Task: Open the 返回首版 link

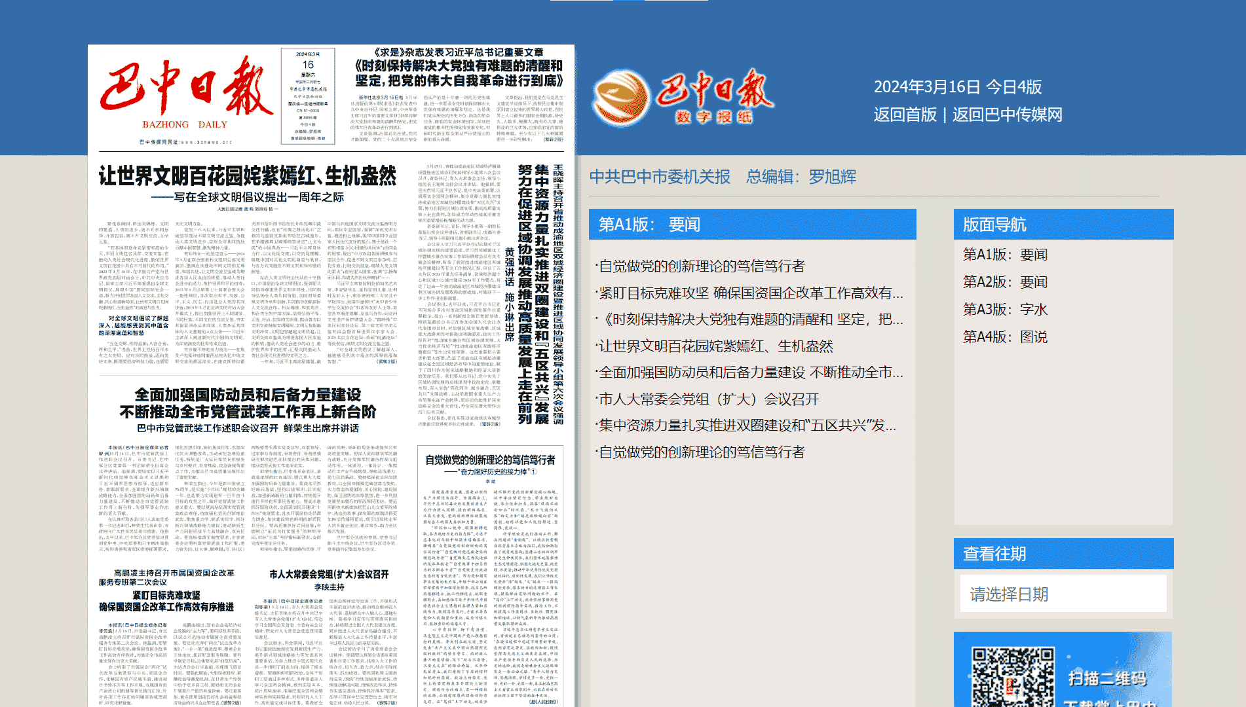Action: coord(905,115)
